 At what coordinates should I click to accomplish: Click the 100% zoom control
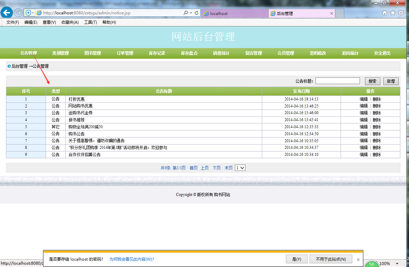coord(385,263)
